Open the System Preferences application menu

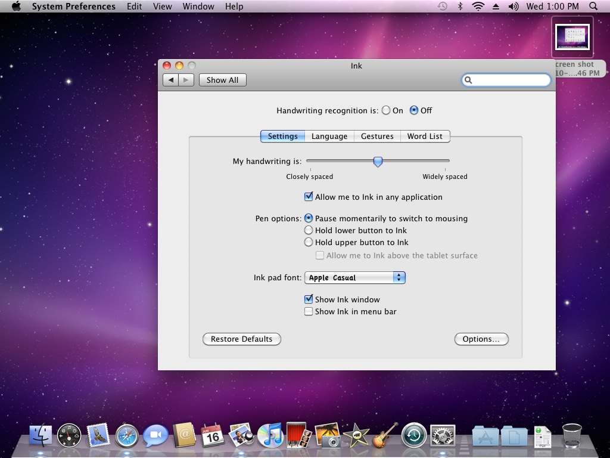coord(73,6)
